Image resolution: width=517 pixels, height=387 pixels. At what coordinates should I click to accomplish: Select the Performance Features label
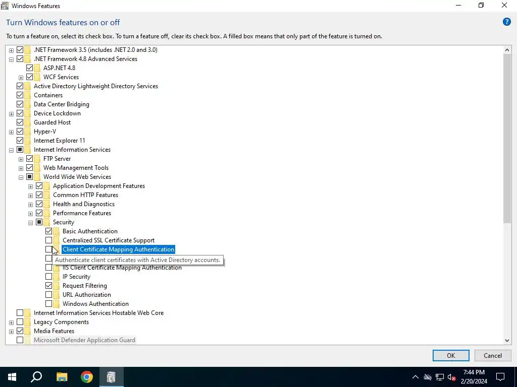[x=82, y=213]
